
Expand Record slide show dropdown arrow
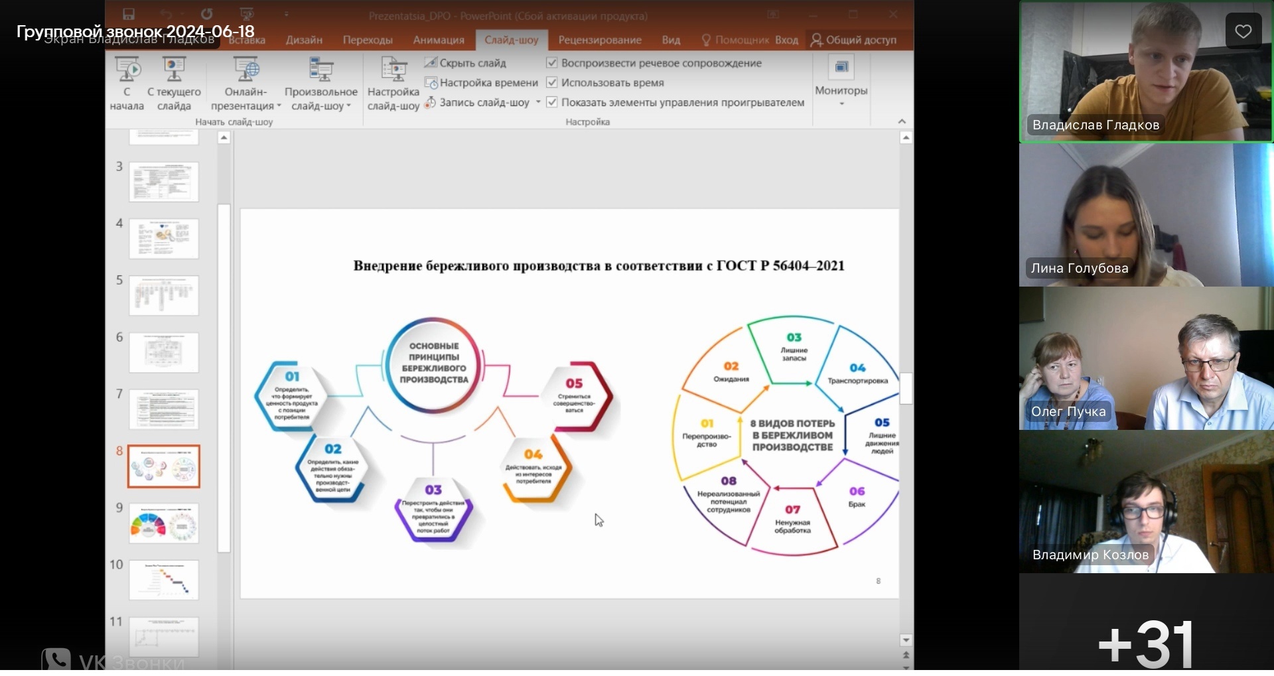(538, 102)
